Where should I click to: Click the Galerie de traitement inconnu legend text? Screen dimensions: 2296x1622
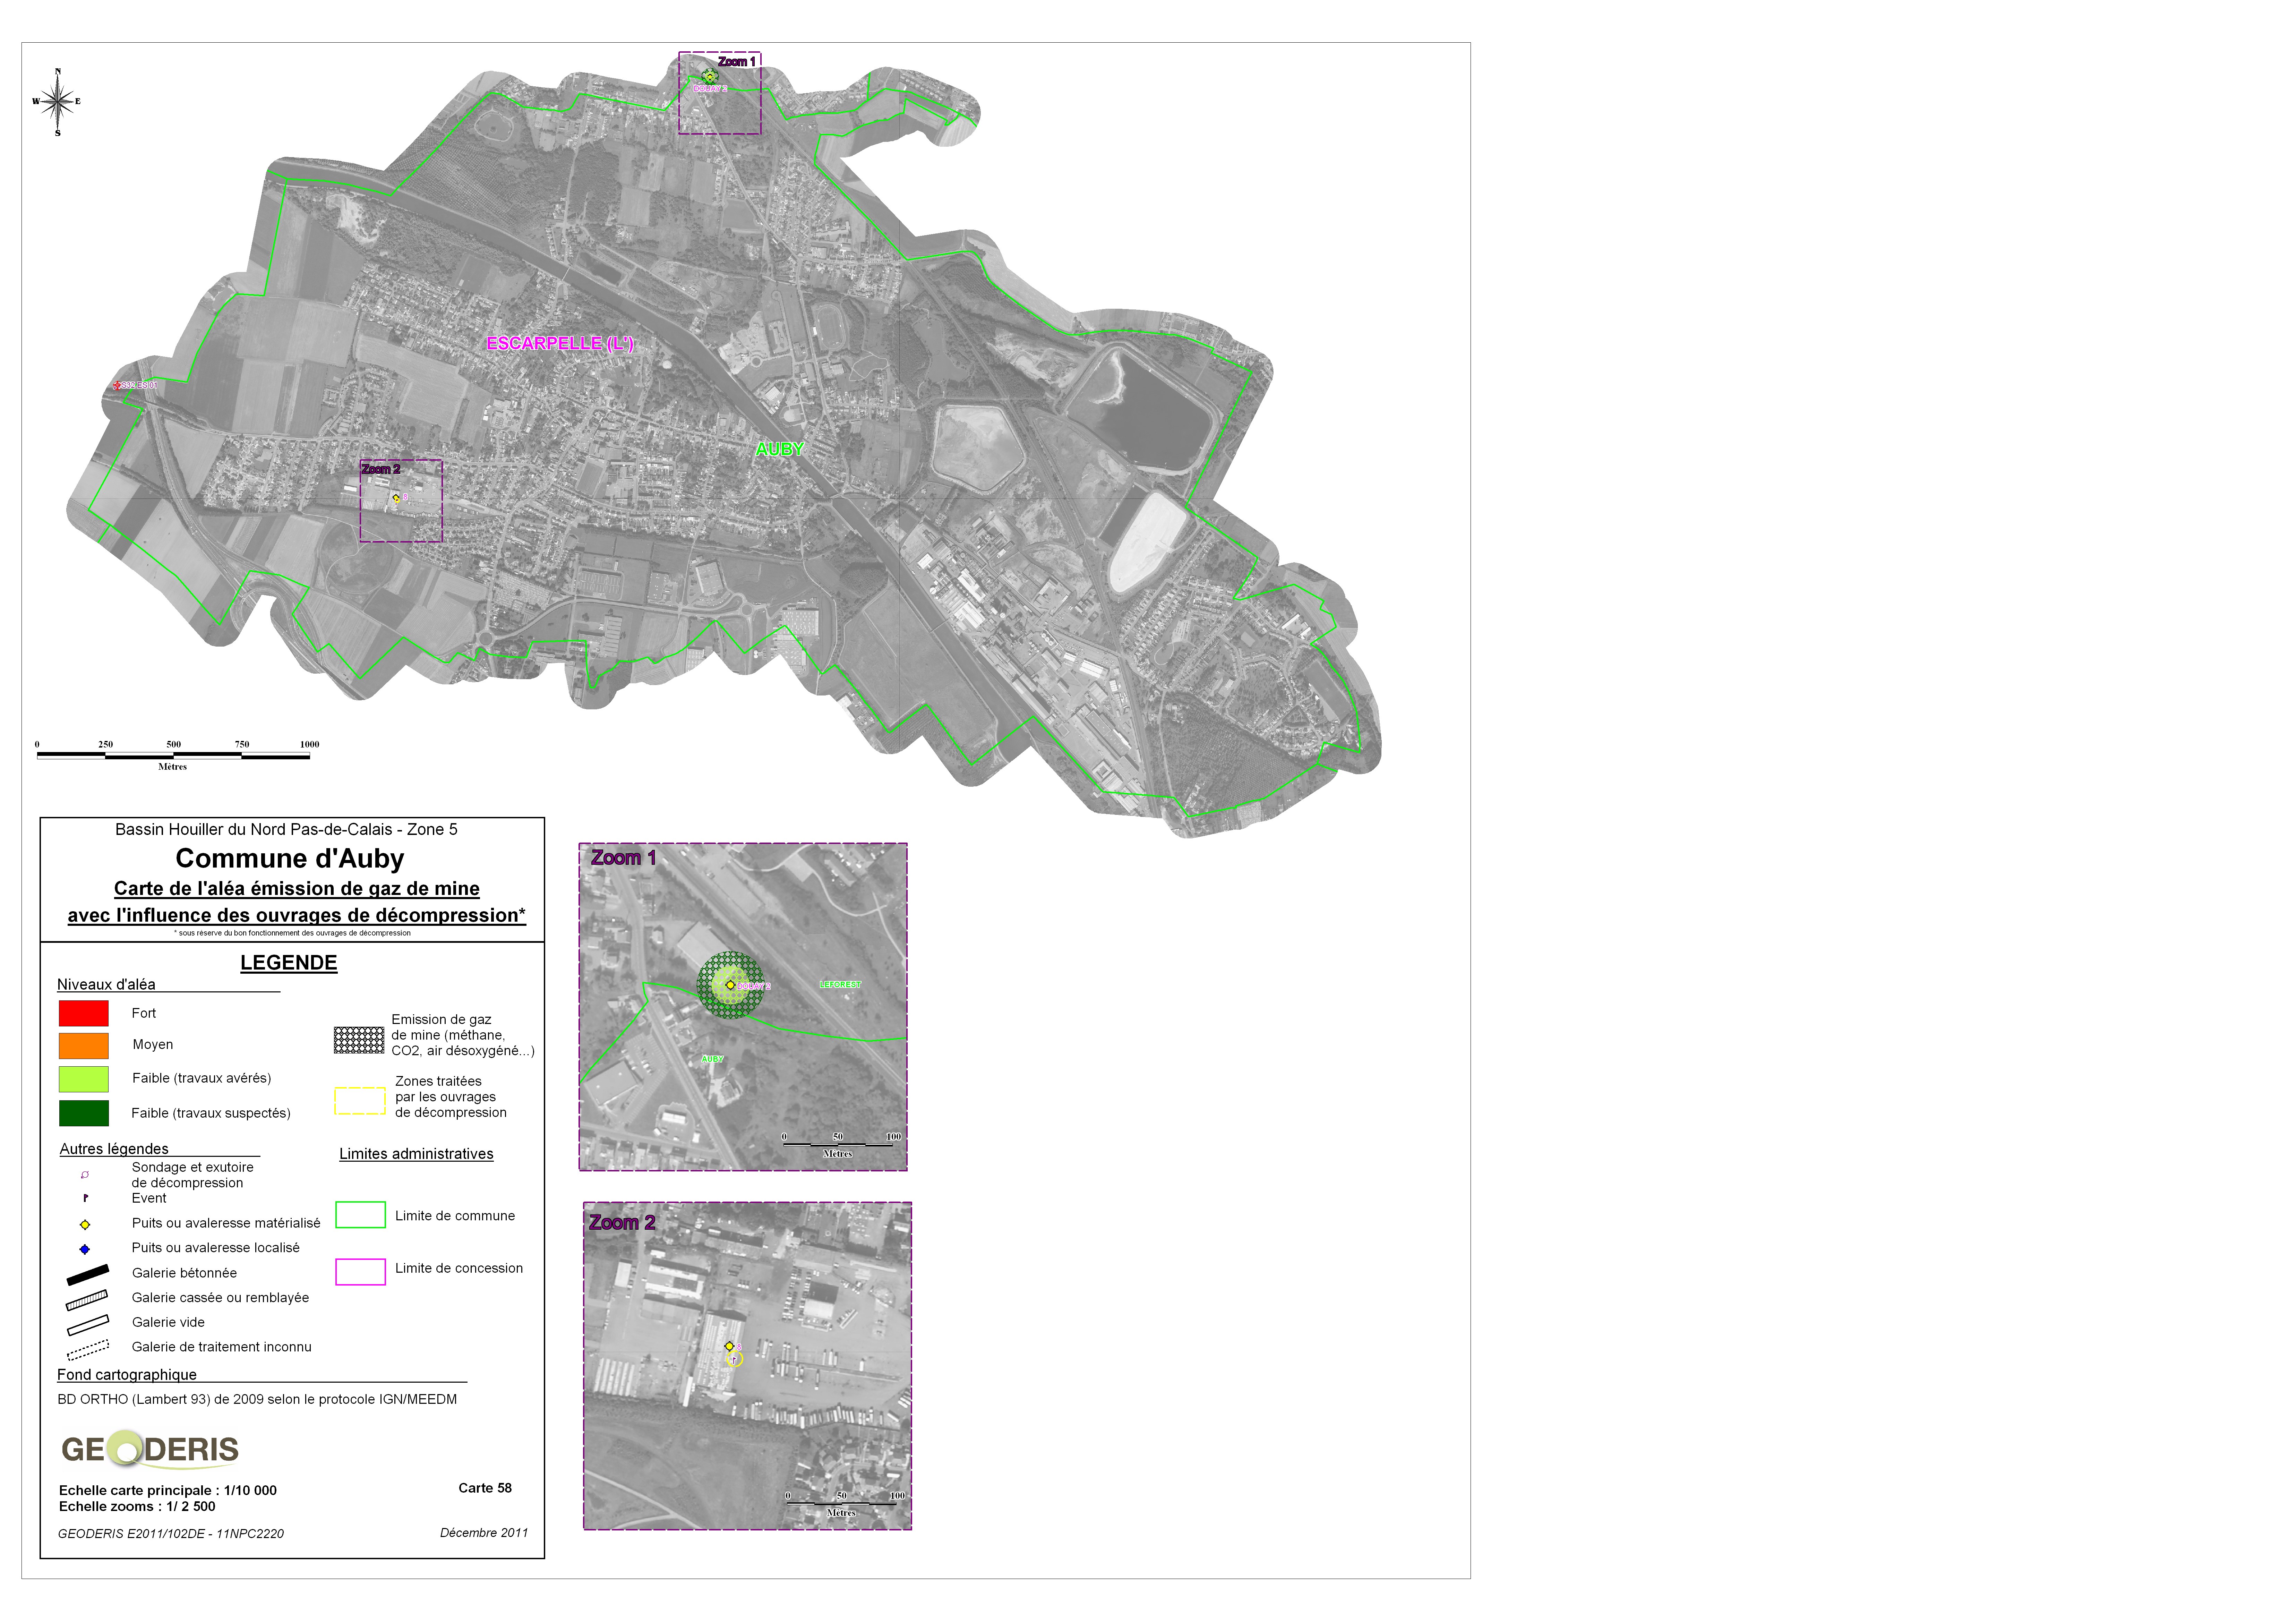(x=222, y=1347)
